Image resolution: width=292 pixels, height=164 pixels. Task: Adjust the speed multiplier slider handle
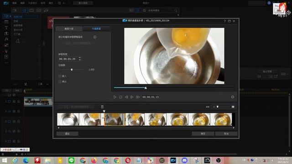tap(72, 70)
